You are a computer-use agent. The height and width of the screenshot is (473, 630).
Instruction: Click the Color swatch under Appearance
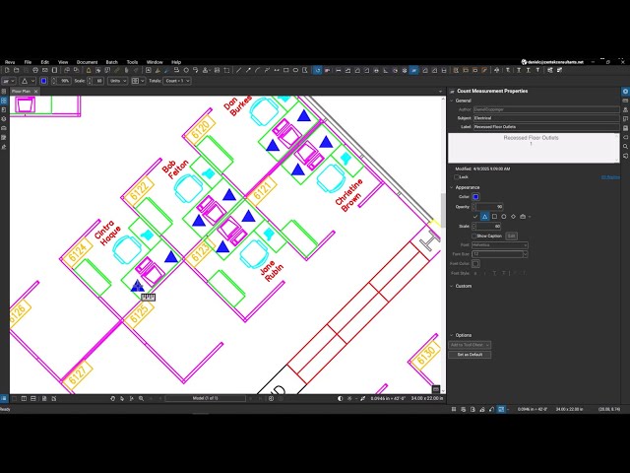click(x=475, y=197)
